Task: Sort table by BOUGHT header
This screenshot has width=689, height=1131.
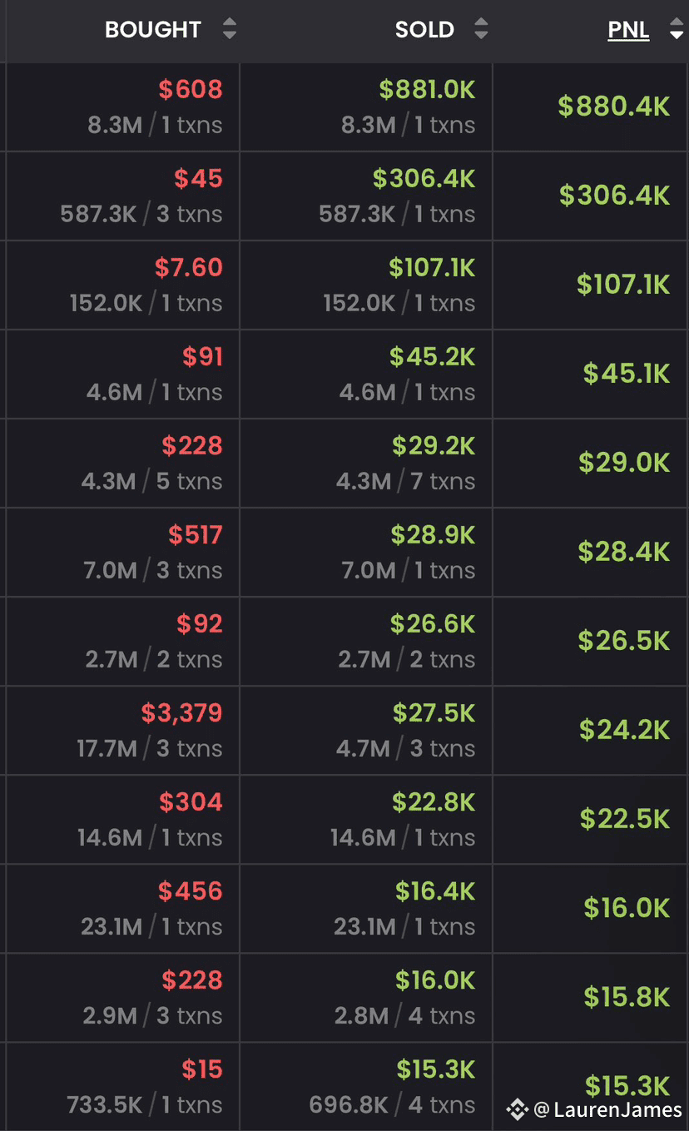Action: [153, 30]
